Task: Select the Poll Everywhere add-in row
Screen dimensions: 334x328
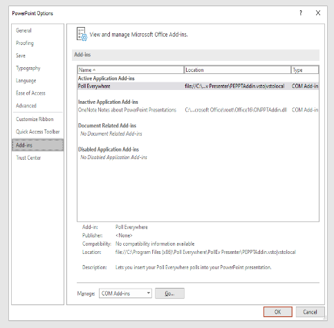Action: click(198, 86)
